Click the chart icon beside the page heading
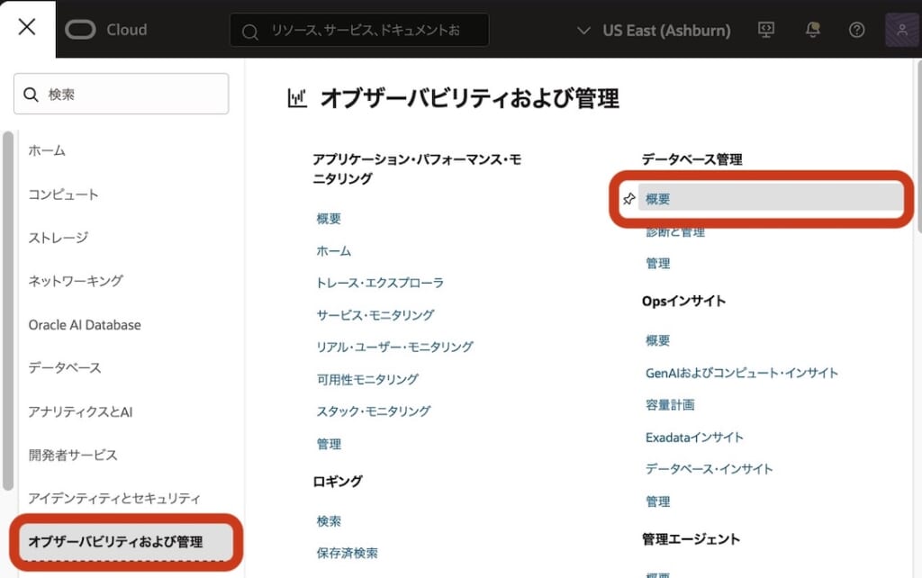This screenshot has height=578, width=922. tap(297, 97)
